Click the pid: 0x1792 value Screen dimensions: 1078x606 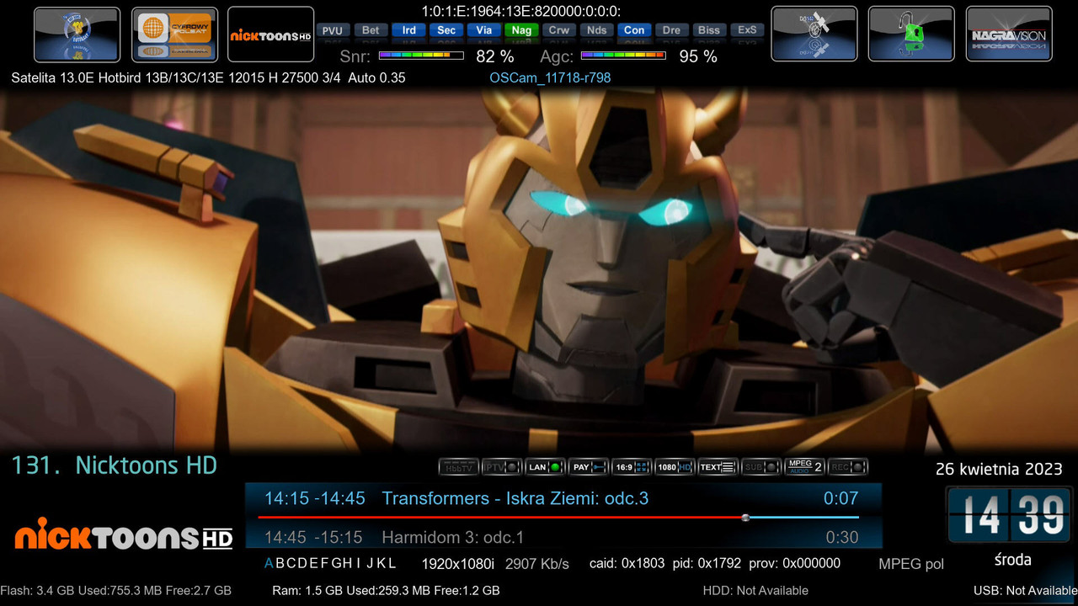707,564
